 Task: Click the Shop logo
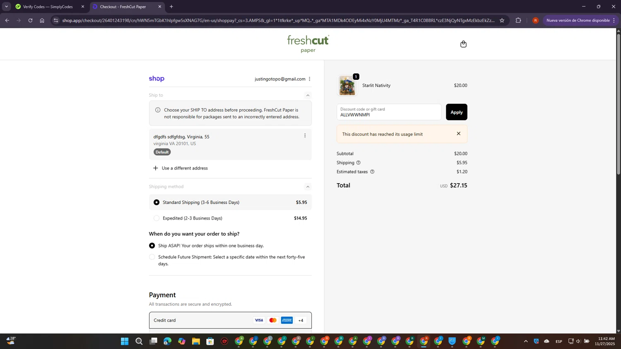(156, 79)
